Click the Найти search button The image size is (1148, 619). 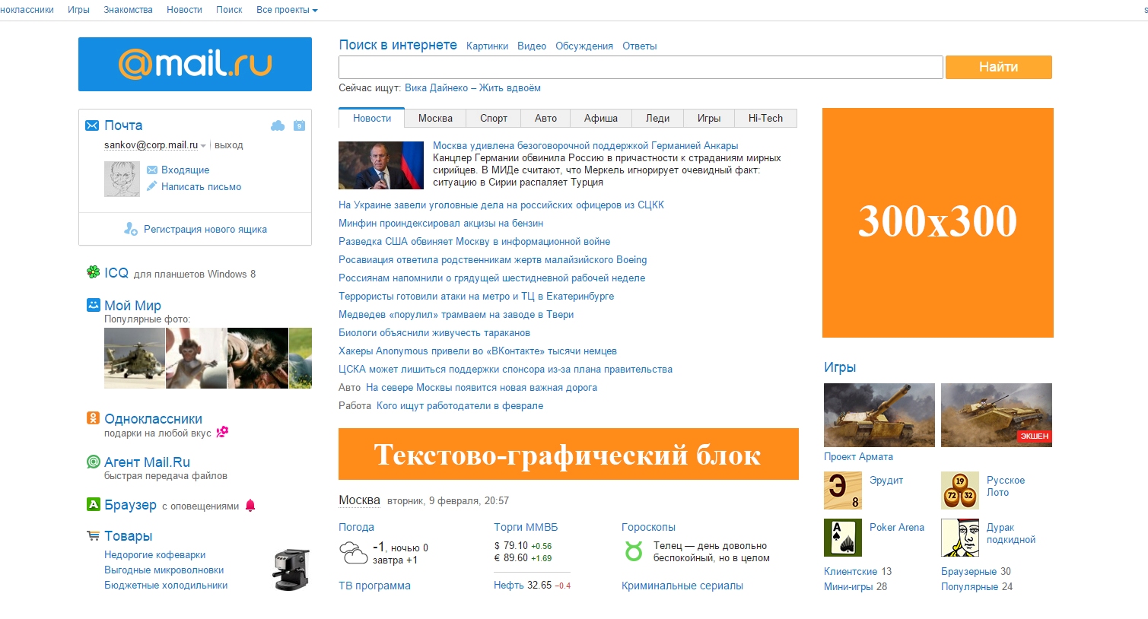[x=999, y=67]
